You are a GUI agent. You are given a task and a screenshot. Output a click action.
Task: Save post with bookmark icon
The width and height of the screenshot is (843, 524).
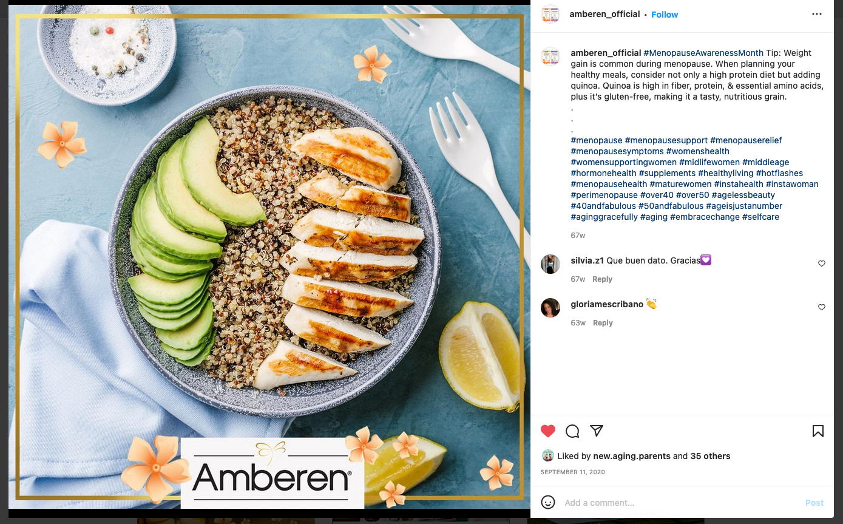click(x=818, y=431)
